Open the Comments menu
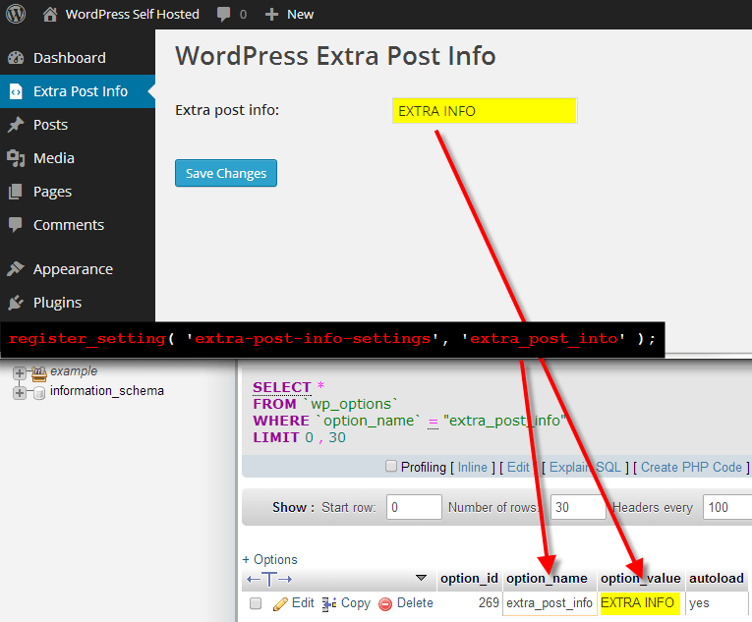 click(78, 225)
